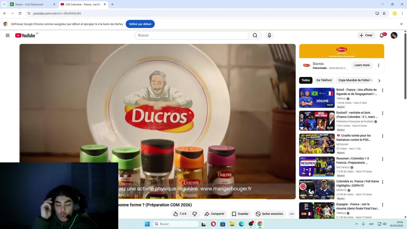
Task: View site information icon in address bar
Action: [x=29, y=13]
